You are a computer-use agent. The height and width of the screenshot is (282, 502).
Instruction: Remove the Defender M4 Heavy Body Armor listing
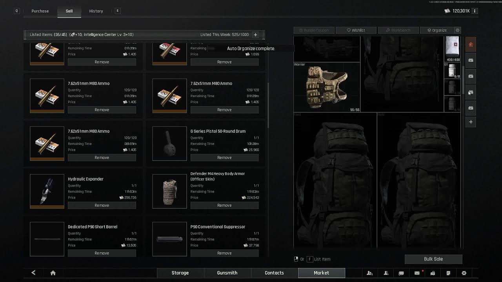click(224, 205)
